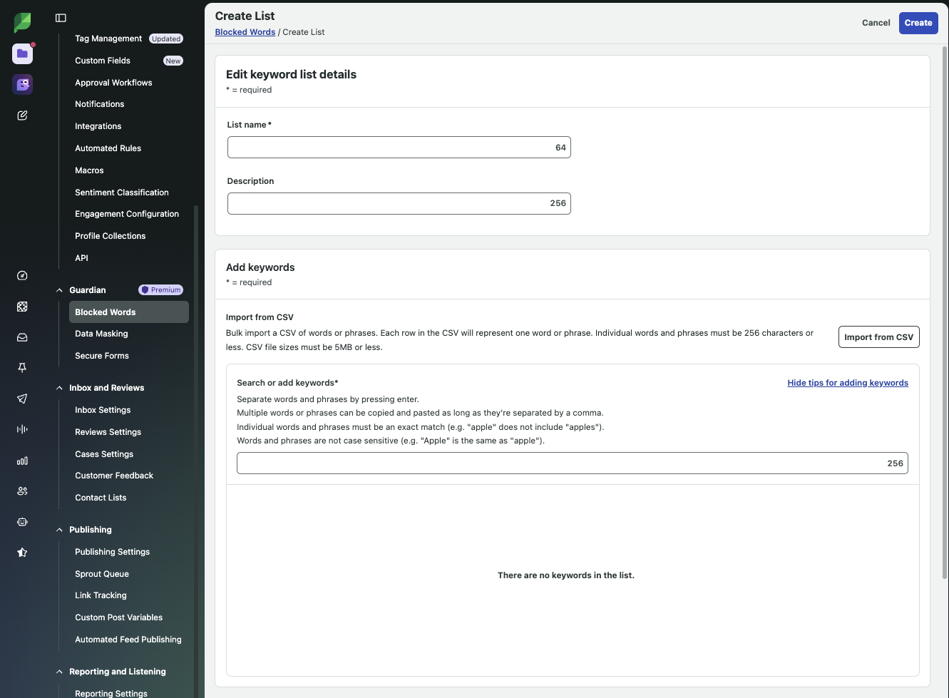Click the Updated badge on Tag Management

(x=166, y=39)
